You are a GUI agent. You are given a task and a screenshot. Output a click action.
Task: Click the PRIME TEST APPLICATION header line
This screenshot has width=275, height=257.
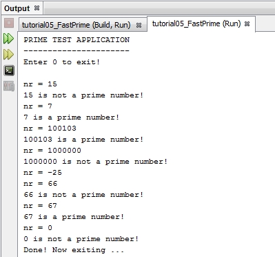tap(77, 40)
